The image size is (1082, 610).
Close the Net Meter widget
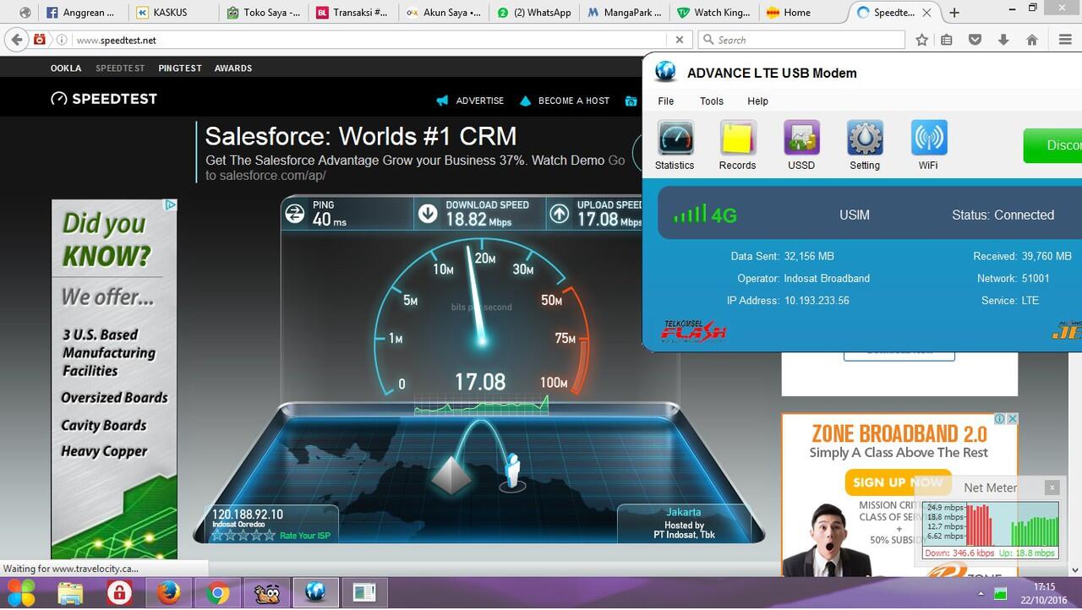click(1052, 487)
